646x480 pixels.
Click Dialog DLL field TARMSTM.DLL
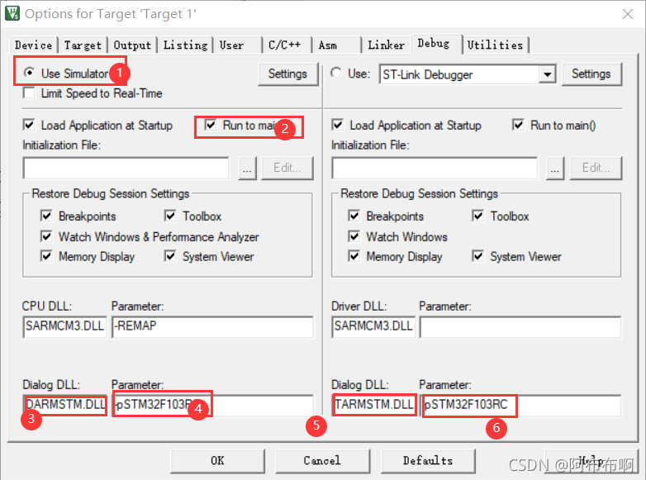373,406
